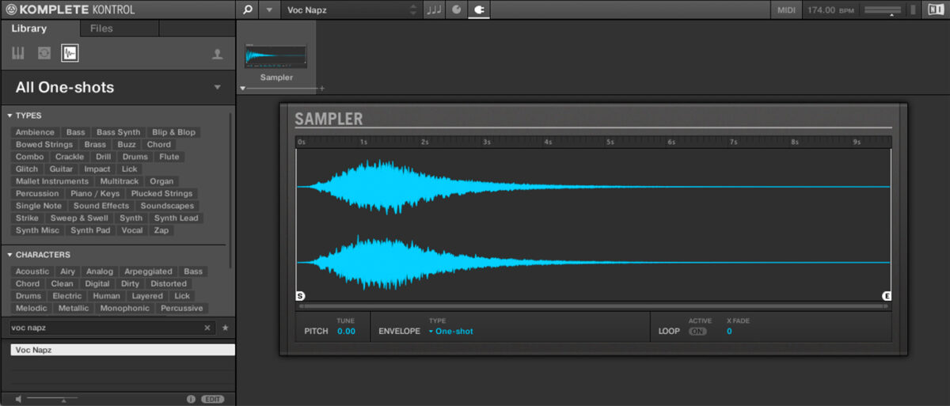Toggle the Blip & Blop type tag
This screenshot has height=406, width=950.
173,132
